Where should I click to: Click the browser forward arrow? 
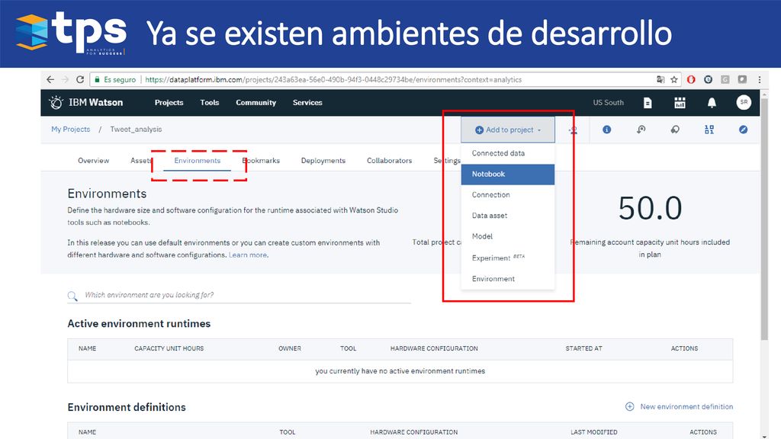pyautogui.click(x=66, y=79)
